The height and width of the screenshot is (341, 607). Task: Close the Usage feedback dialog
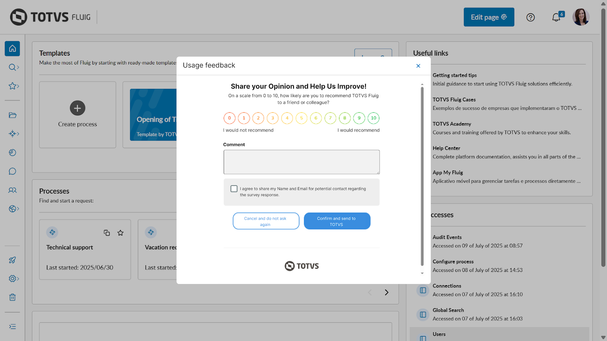418,66
